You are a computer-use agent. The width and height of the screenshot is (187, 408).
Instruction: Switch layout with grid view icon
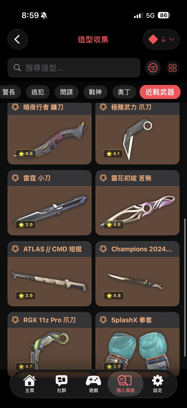(173, 68)
